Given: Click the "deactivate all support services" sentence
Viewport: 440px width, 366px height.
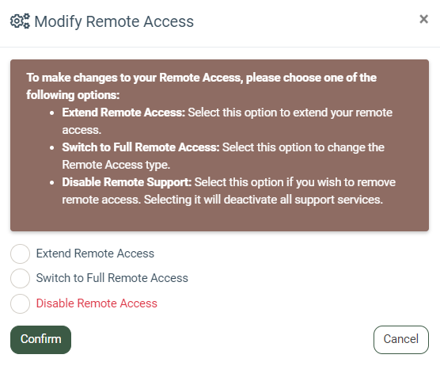Looking at the screenshot, I should pyautogui.click(x=303, y=200).
